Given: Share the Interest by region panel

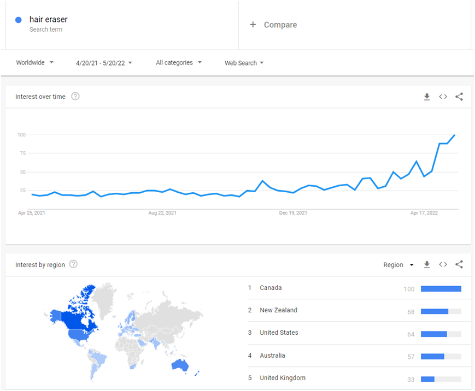Looking at the screenshot, I should pos(459,264).
